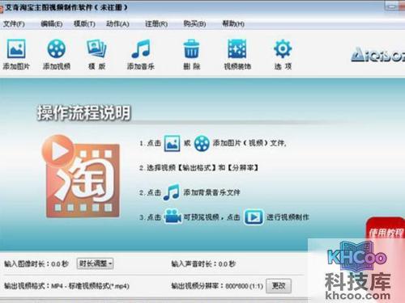Open the 编辑(E) menu
This screenshot has width=405, height=303.
(x=52, y=24)
